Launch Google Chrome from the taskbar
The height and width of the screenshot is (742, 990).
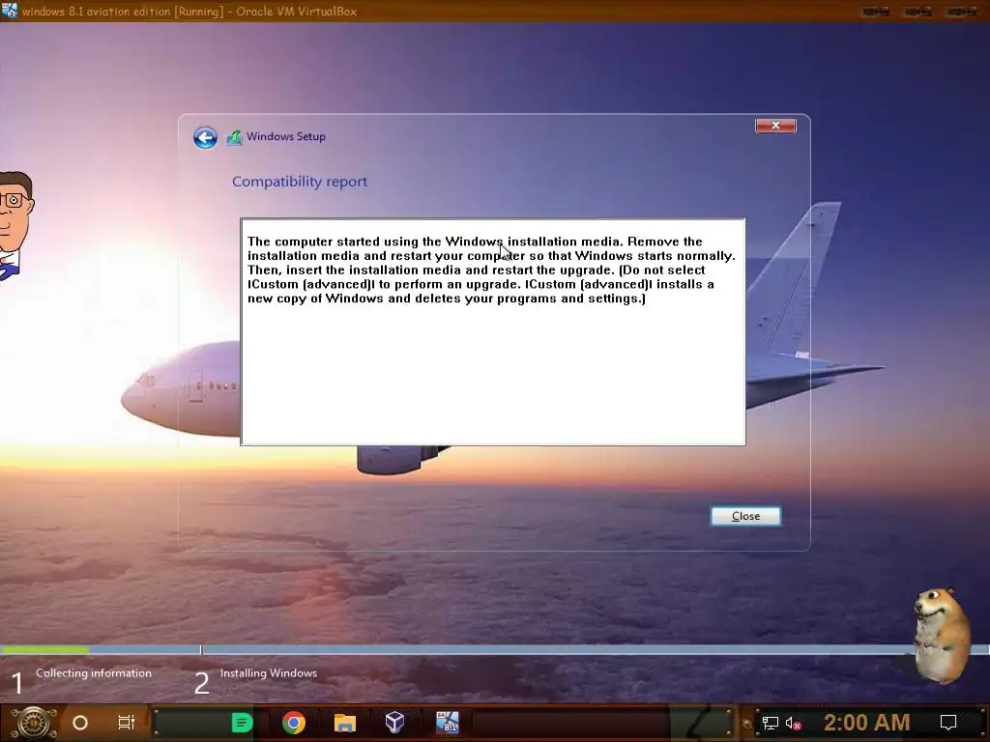pyautogui.click(x=294, y=723)
